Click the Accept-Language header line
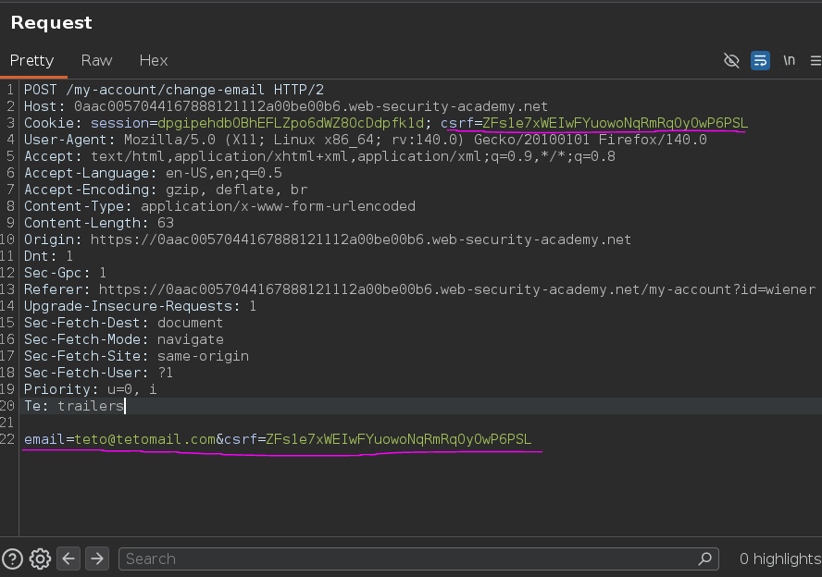 (x=153, y=173)
